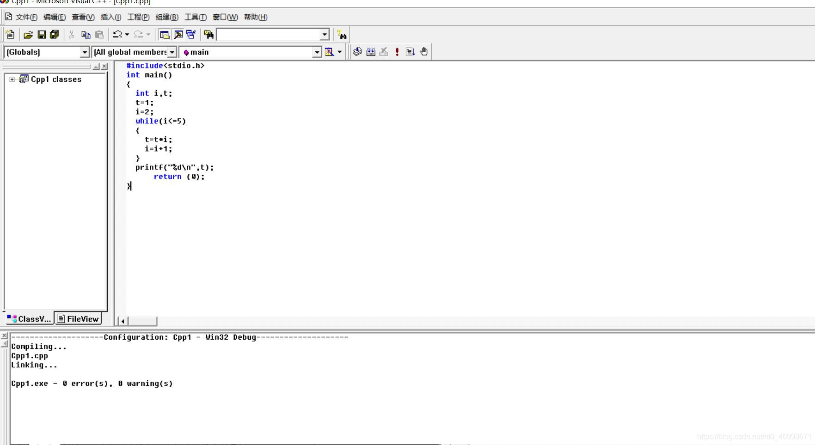This screenshot has height=445, width=815.
Task: Toggle the Output window icon
Action: [178, 35]
